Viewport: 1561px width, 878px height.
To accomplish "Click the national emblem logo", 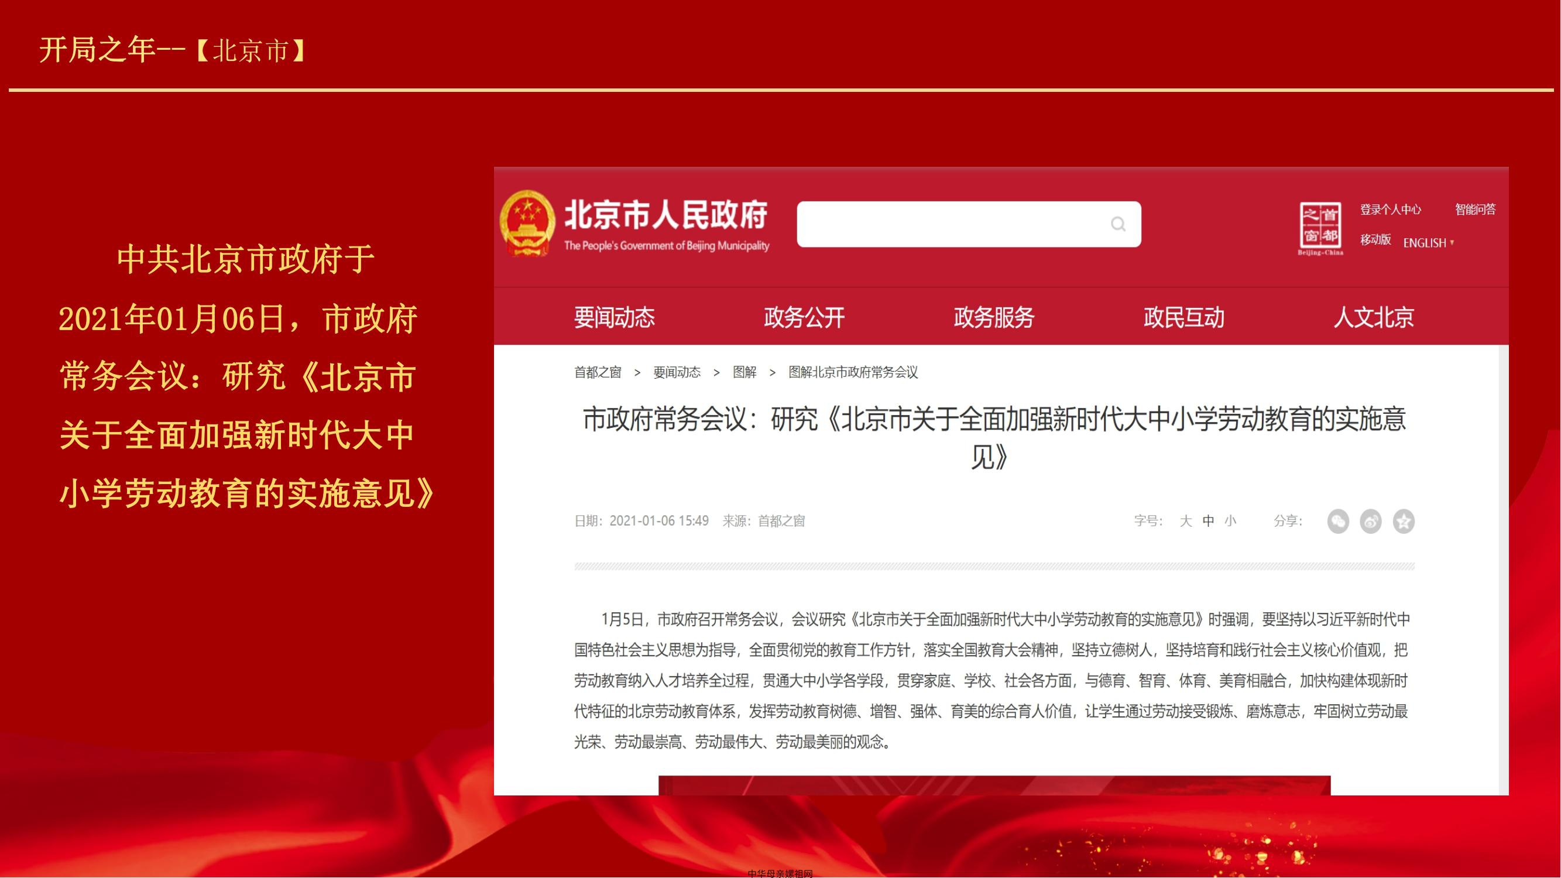I will pyautogui.click(x=527, y=223).
